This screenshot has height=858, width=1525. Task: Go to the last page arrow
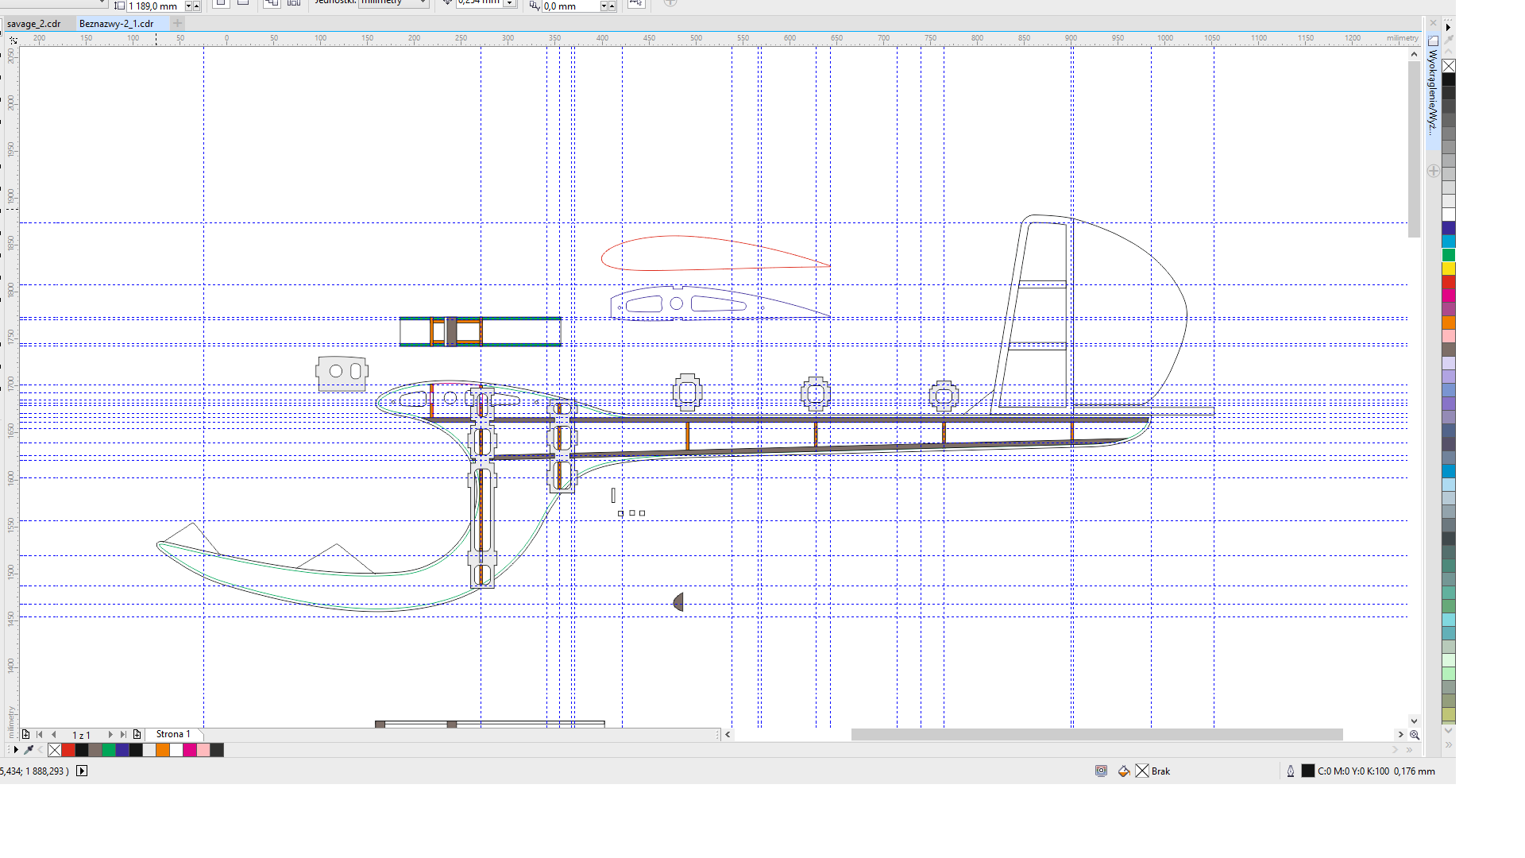tap(123, 735)
